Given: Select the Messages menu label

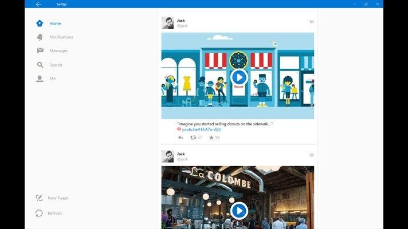Looking at the screenshot, I should 59,51.
